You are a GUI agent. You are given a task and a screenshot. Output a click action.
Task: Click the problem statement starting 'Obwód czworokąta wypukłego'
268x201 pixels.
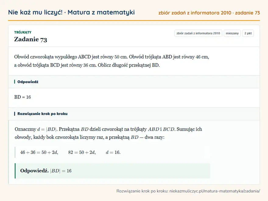(x=111, y=61)
